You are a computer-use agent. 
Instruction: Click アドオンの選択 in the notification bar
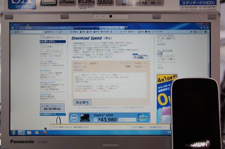tap(138, 127)
